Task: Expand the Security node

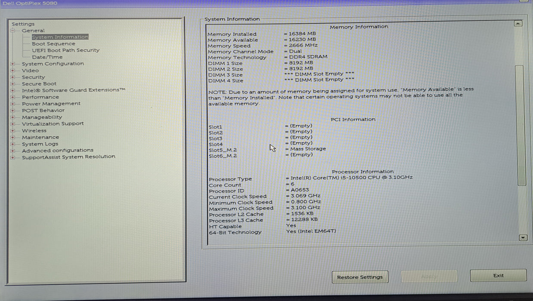Action: click(13, 77)
